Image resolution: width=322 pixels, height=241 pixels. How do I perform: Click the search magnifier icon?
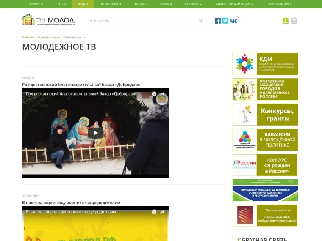pos(201,20)
